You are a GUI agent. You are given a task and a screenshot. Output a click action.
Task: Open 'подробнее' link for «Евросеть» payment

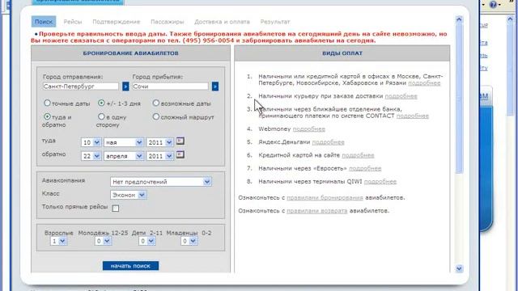point(365,169)
